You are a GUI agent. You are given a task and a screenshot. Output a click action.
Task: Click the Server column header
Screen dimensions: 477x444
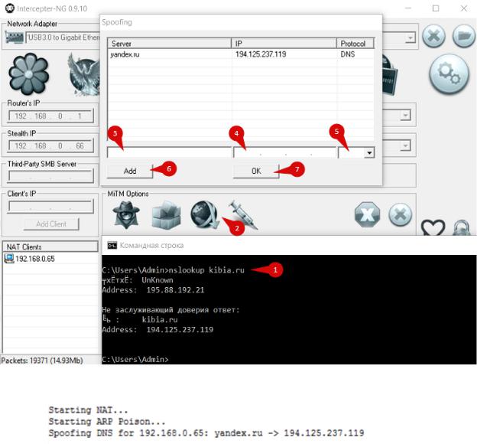click(170, 44)
